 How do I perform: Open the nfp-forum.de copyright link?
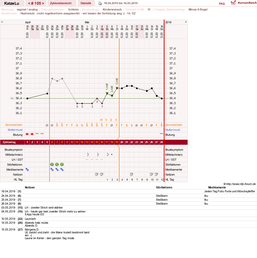(239, 184)
